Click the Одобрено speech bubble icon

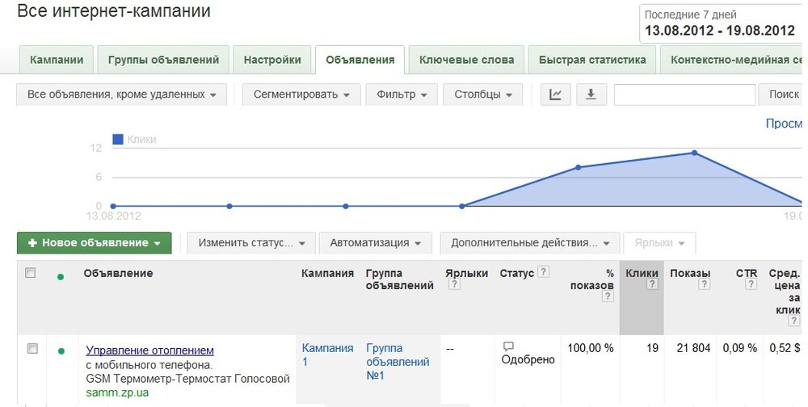pyautogui.click(x=508, y=347)
